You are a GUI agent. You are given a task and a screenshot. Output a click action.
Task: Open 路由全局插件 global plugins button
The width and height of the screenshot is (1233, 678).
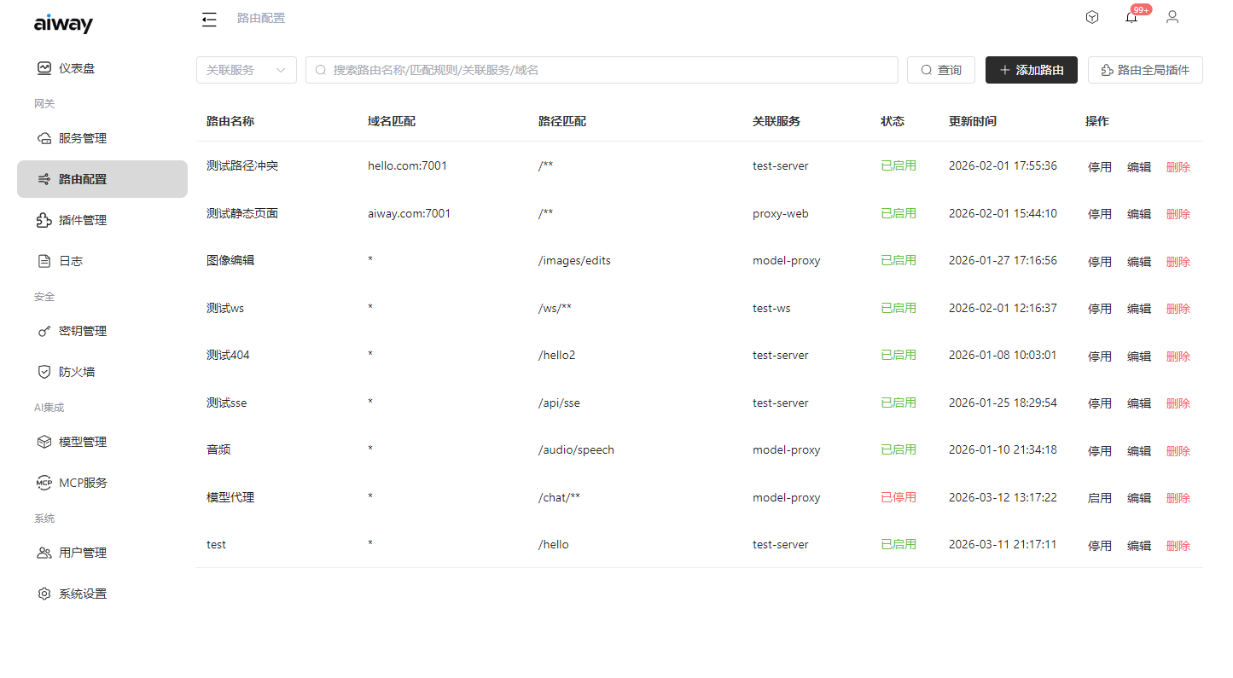tap(1144, 70)
